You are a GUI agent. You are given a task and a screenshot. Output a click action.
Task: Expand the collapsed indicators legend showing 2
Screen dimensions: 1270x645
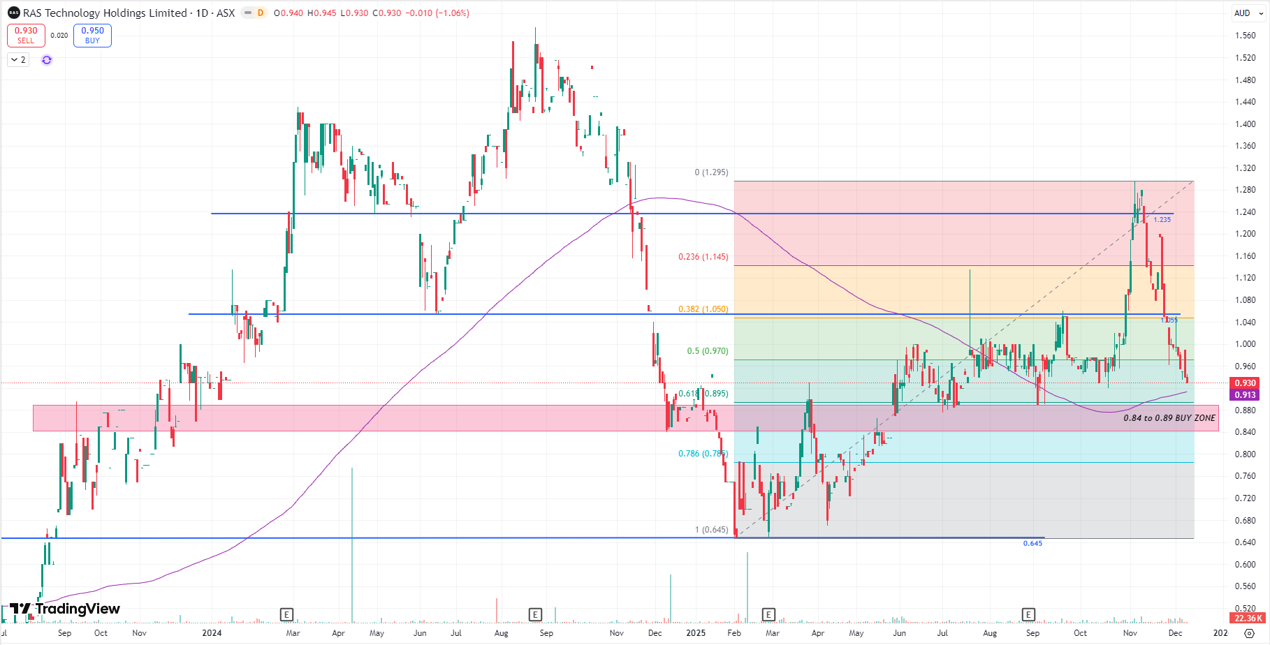click(18, 60)
